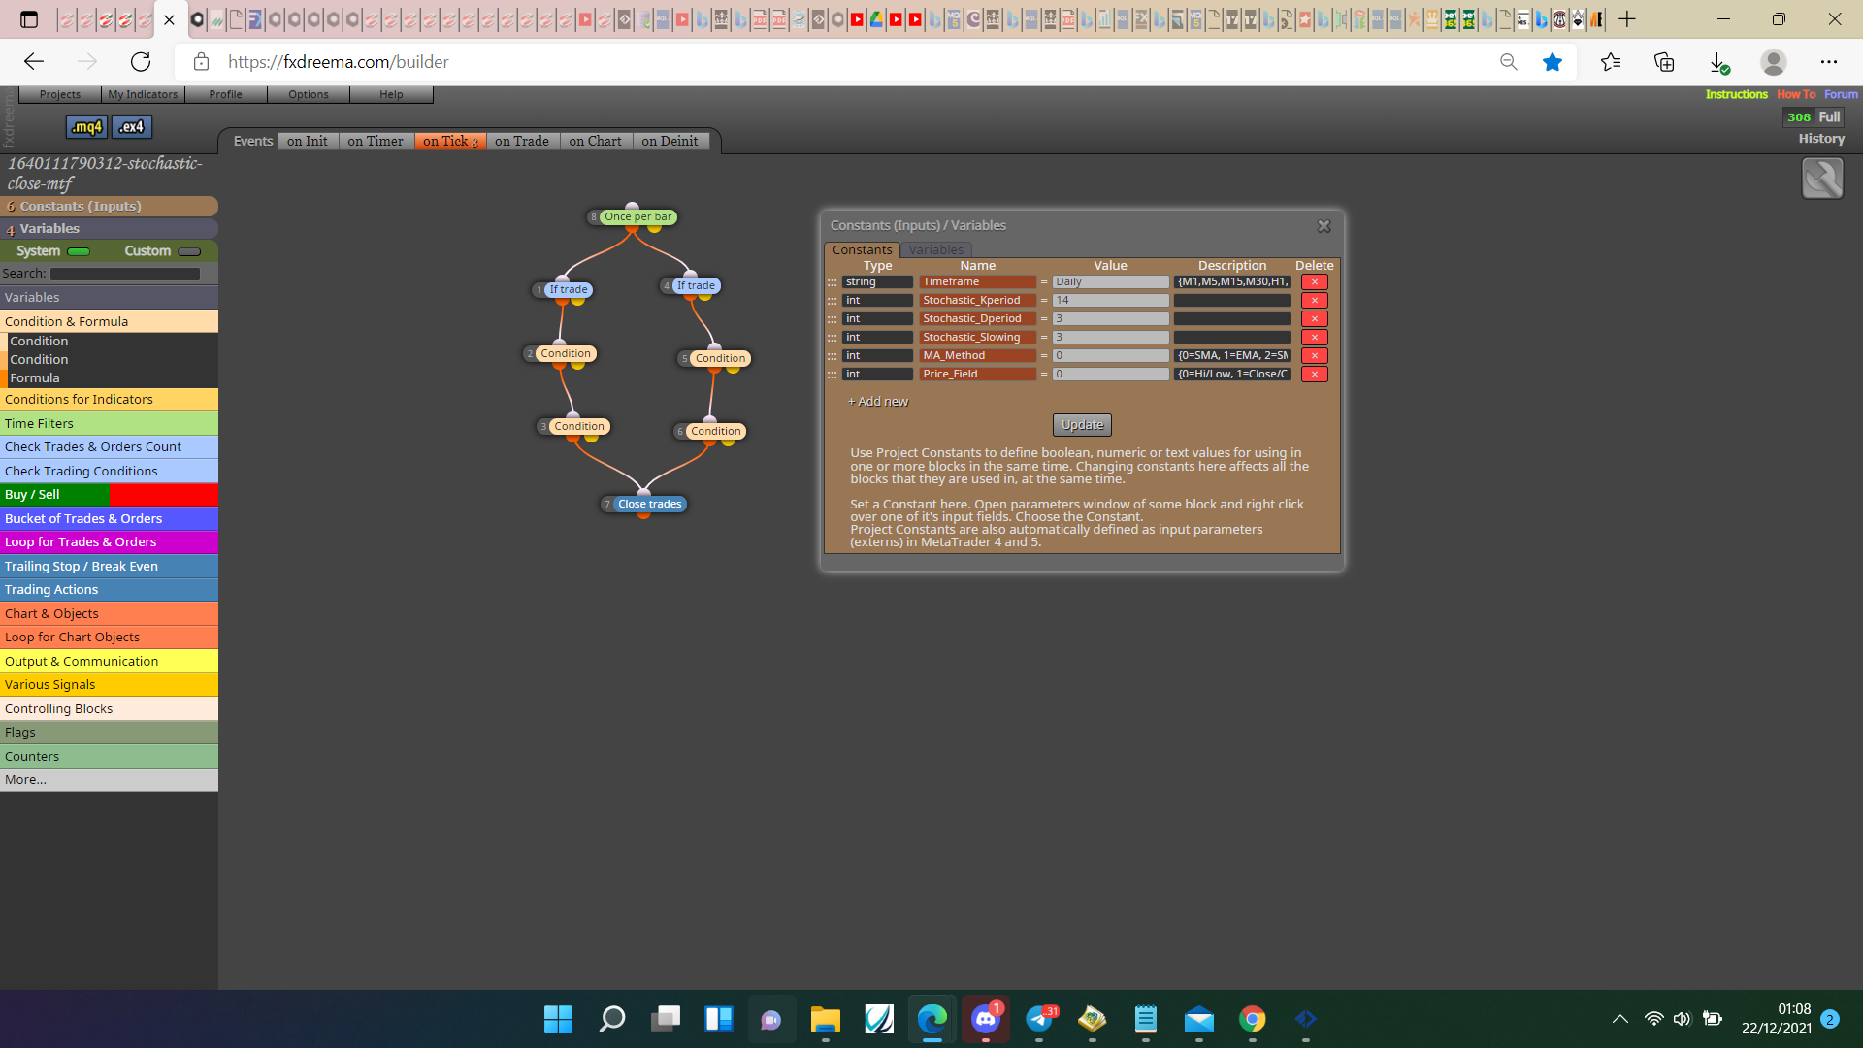Select Condition block number 5
The width and height of the screenshot is (1863, 1048).
pos(720,359)
